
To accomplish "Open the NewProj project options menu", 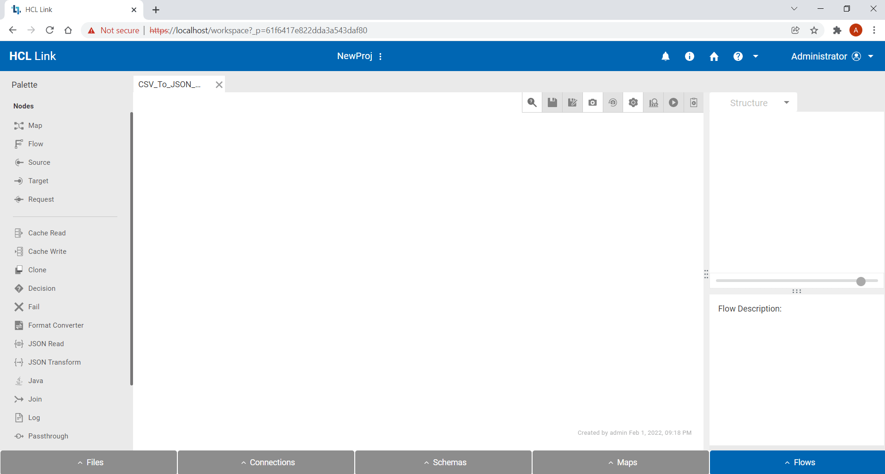I will click(380, 56).
